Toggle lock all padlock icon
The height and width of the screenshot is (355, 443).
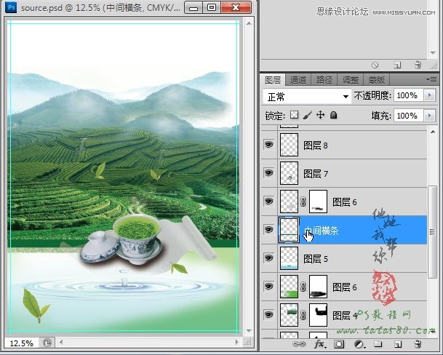[333, 115]
